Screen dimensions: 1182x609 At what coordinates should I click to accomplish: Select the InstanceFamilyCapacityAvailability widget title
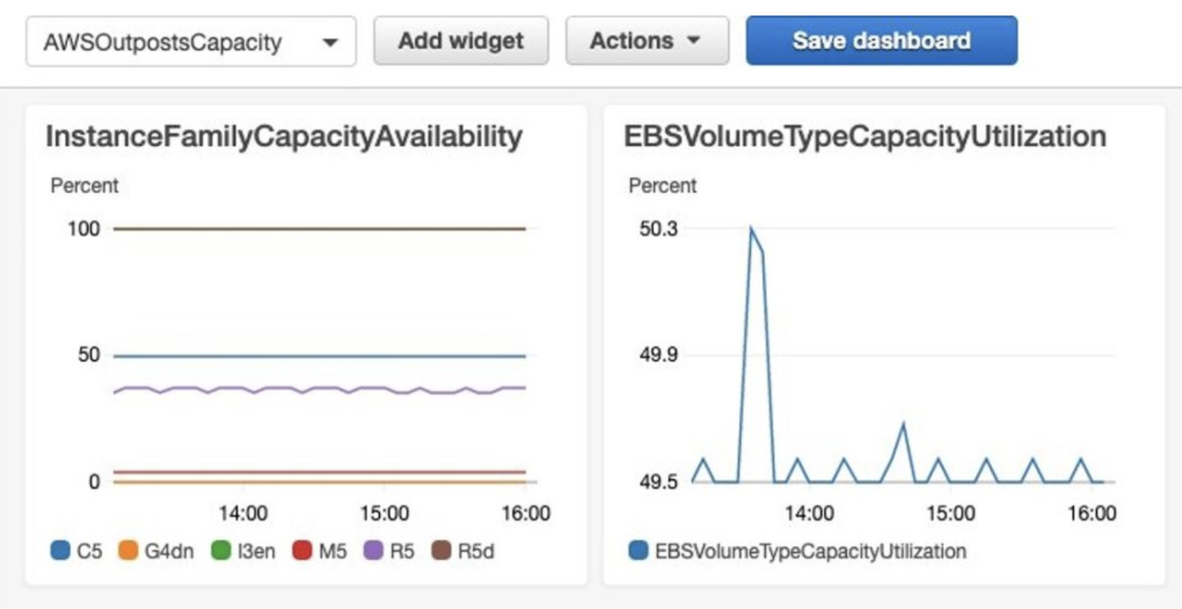click(x=284, y=136)
